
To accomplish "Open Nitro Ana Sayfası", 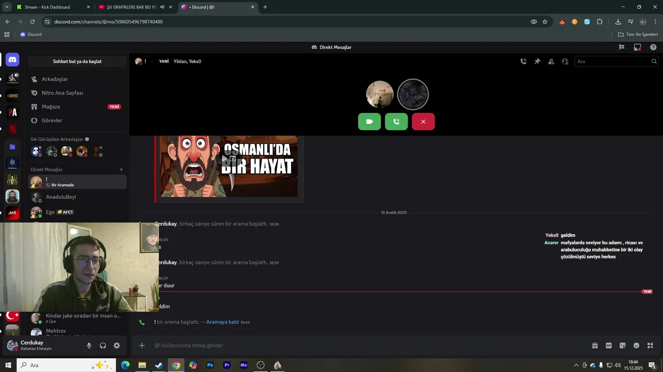I will click(77, 93).
